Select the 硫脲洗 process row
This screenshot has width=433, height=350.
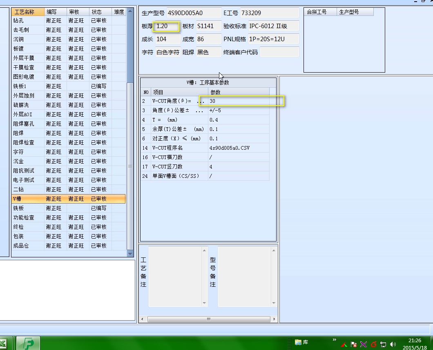(69, 105)
